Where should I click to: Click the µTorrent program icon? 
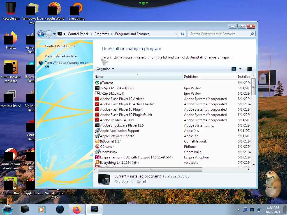tap(97, 83)
